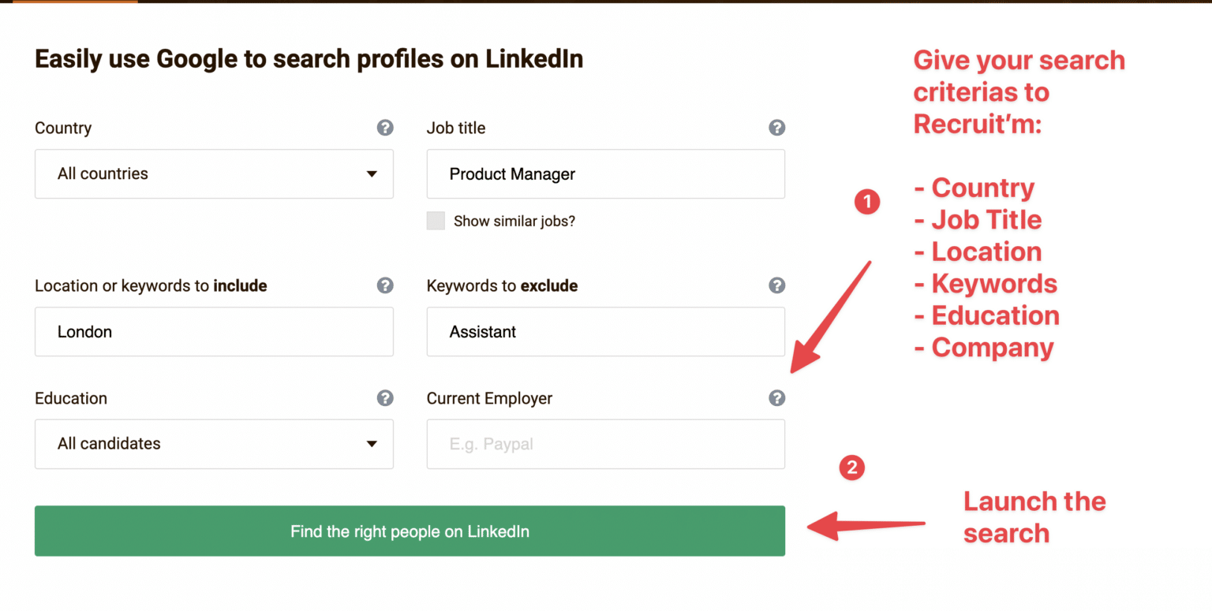Click the red numbered circle 2 annotation
This screenshot has width=1212, height=611.
pyautogui.click(x=851, y=468)
